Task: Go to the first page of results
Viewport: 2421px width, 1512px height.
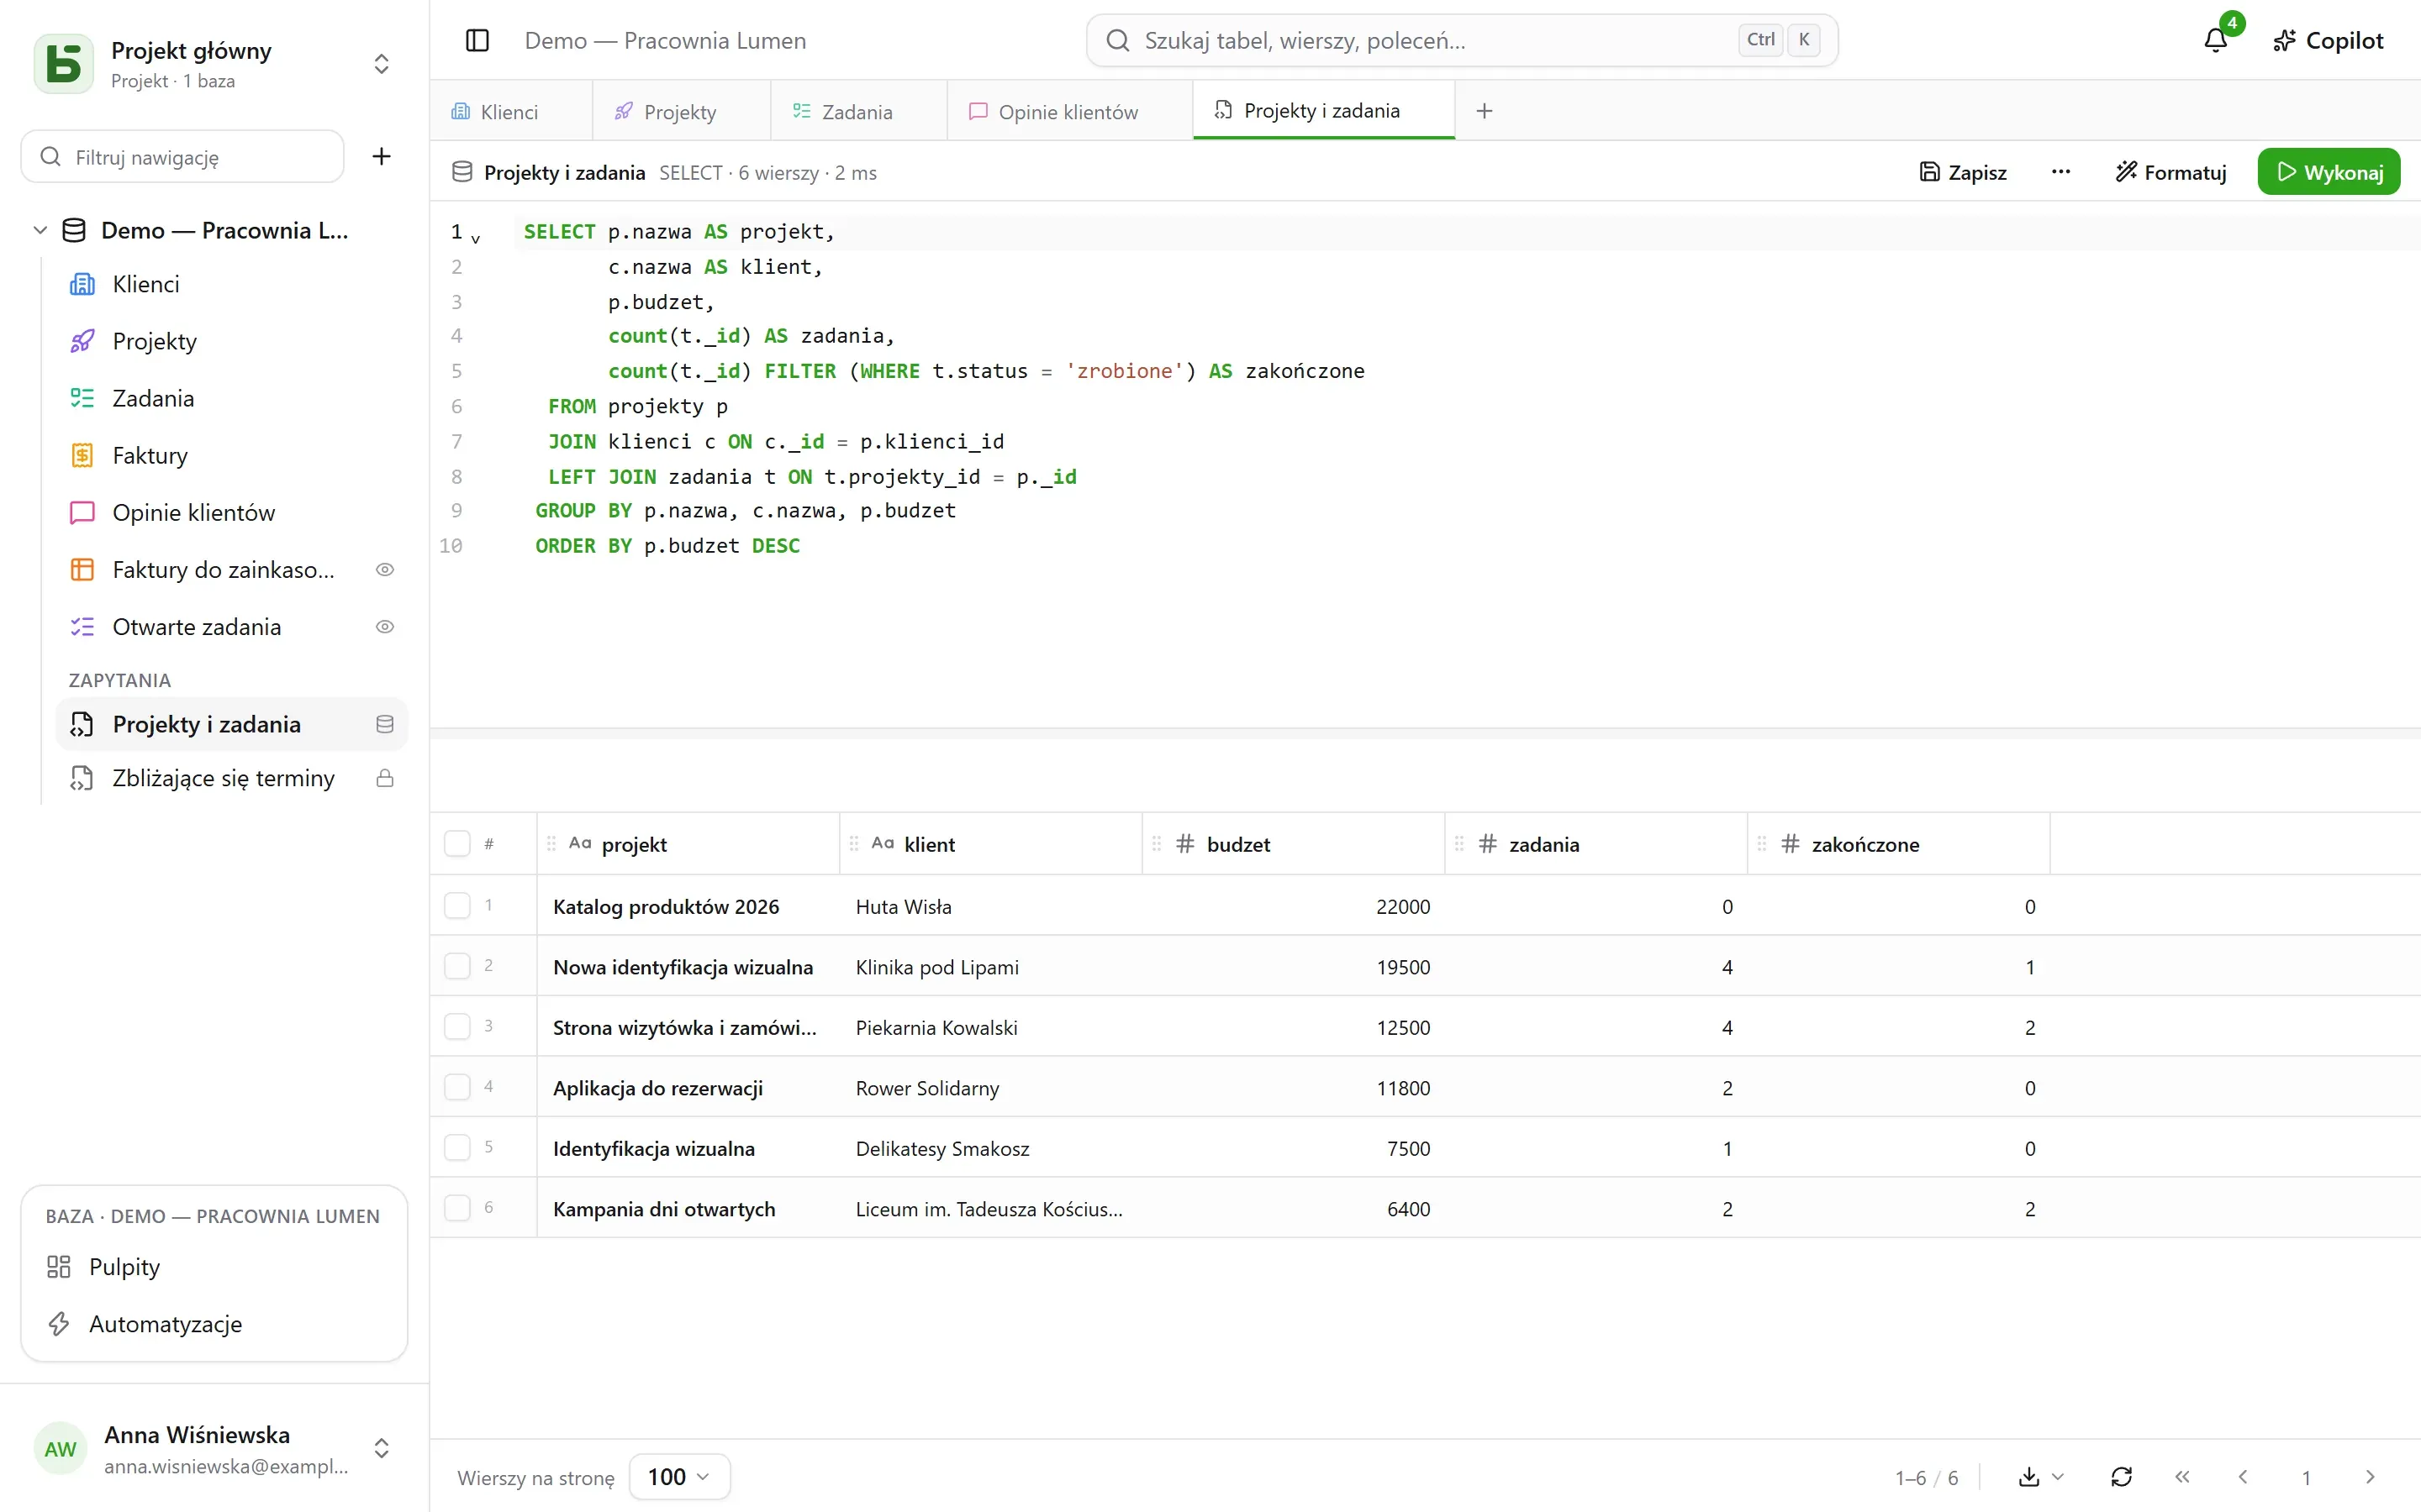Action: [x=2183, y=1477]
